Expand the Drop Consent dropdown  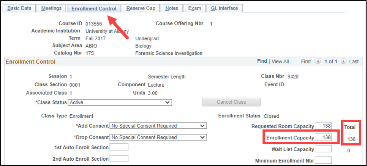(x=158, y=137)
